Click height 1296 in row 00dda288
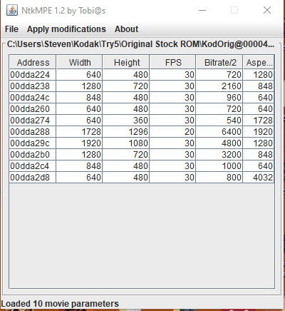 126,132
